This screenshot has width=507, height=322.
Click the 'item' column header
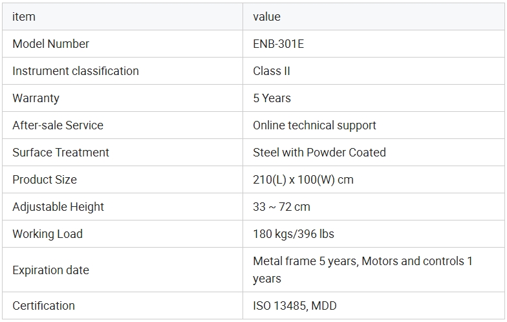point(24,17)
